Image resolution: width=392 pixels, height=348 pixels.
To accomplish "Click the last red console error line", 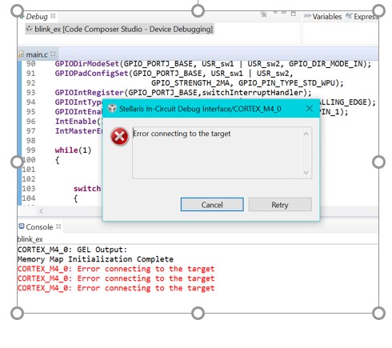I will [116, 288].
